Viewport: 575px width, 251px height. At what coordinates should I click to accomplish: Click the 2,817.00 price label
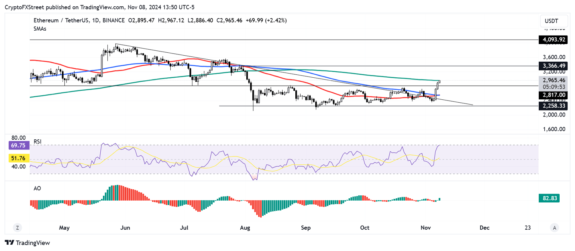553,95
